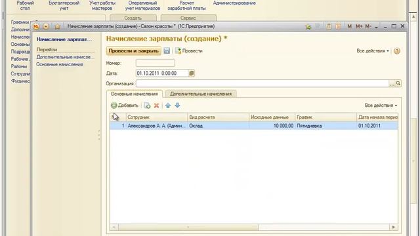Screen dimensions: 420x236
Task: Click the Подразделения item in main window list
Action: click(20, 52)
